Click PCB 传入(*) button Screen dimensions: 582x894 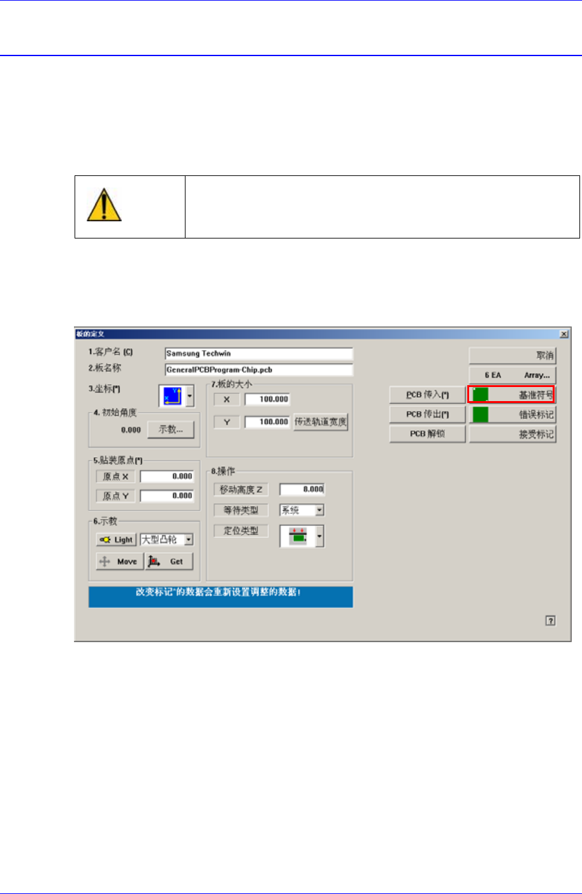tap(427, 395)
